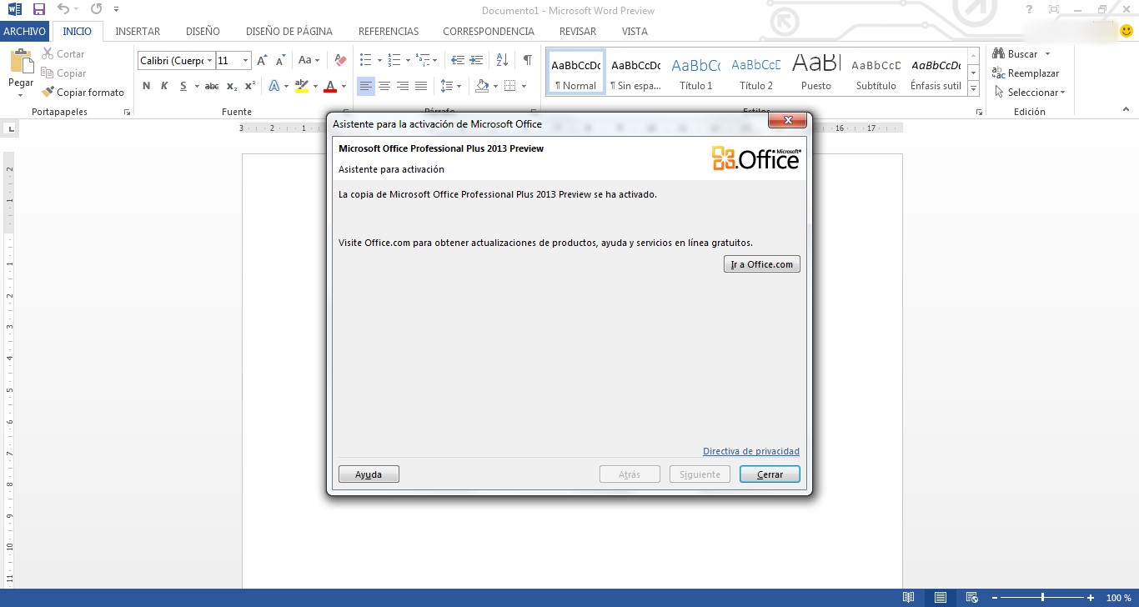Select align right button
The image size is (1139, 607).
(x=403, y=86)
